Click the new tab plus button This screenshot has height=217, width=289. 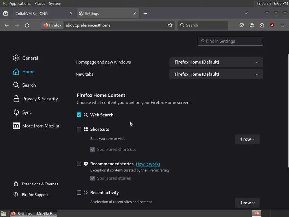(x=145, y=13)
